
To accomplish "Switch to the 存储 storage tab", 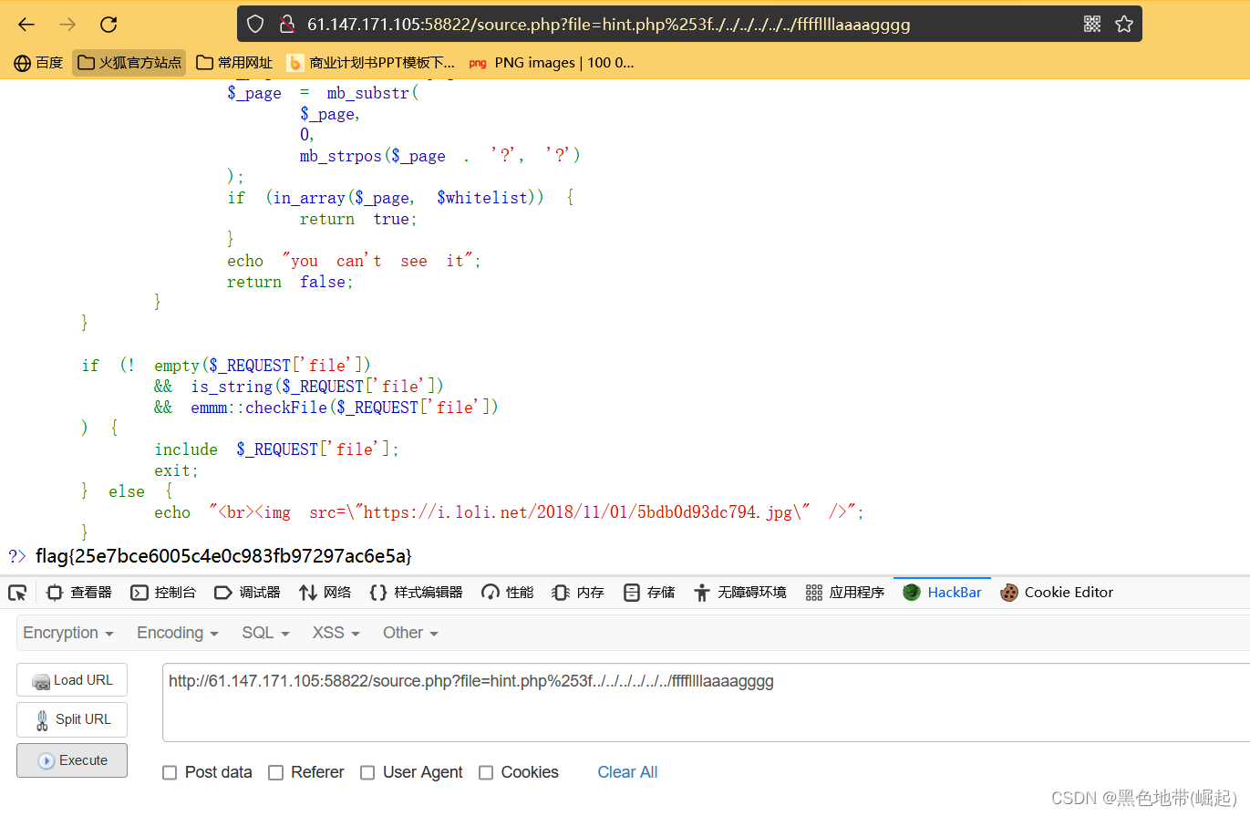I will tap(649, 593).
